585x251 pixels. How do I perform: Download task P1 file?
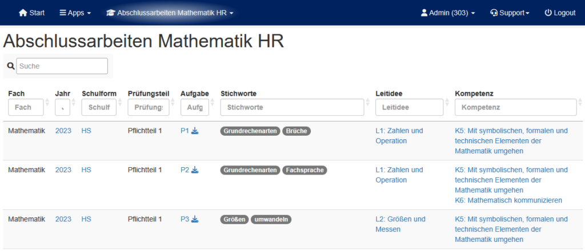point(195,131)
